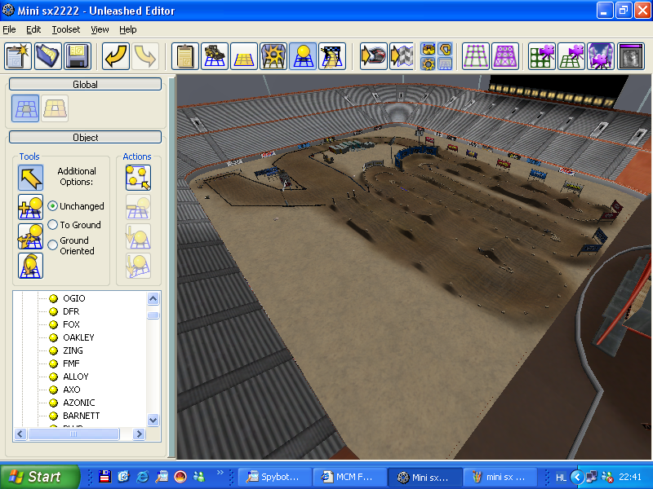Click the yellow Undo arrow icon
Image resolution: width=653 pixels, height=489 pixels.
(x=116, y=56)
